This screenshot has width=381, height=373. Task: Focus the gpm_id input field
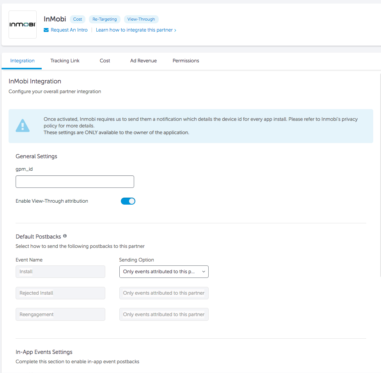pyautogui.click(x=75, y=182)
